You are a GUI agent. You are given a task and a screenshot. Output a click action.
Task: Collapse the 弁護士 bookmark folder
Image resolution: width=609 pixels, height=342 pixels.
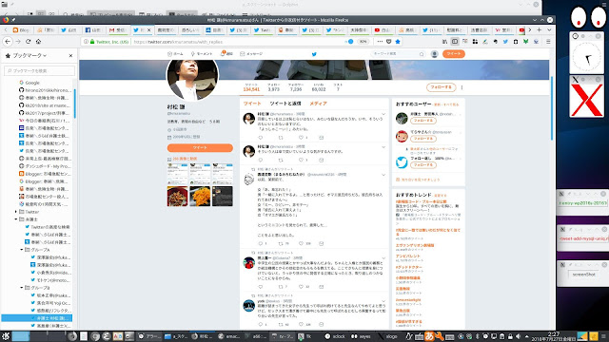coord(16,219)
